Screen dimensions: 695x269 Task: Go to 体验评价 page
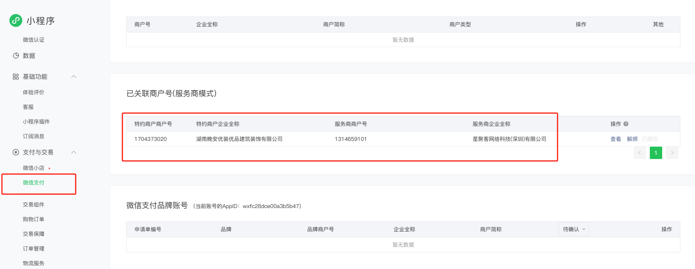click(x=34, y=92)
